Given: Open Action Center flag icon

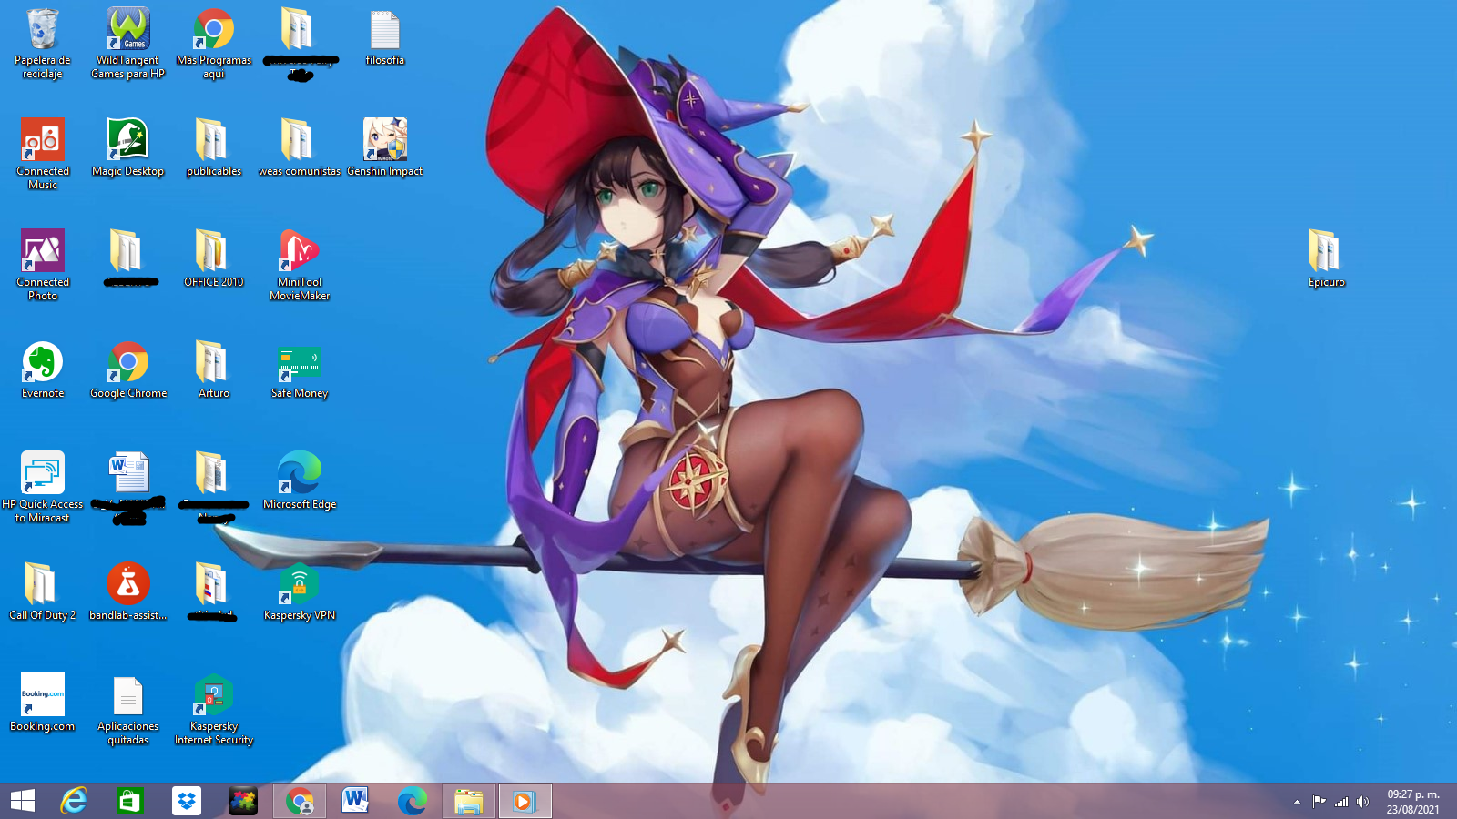Looking at the screenshot, I should pyautogui.click(x=1319, y=802).
